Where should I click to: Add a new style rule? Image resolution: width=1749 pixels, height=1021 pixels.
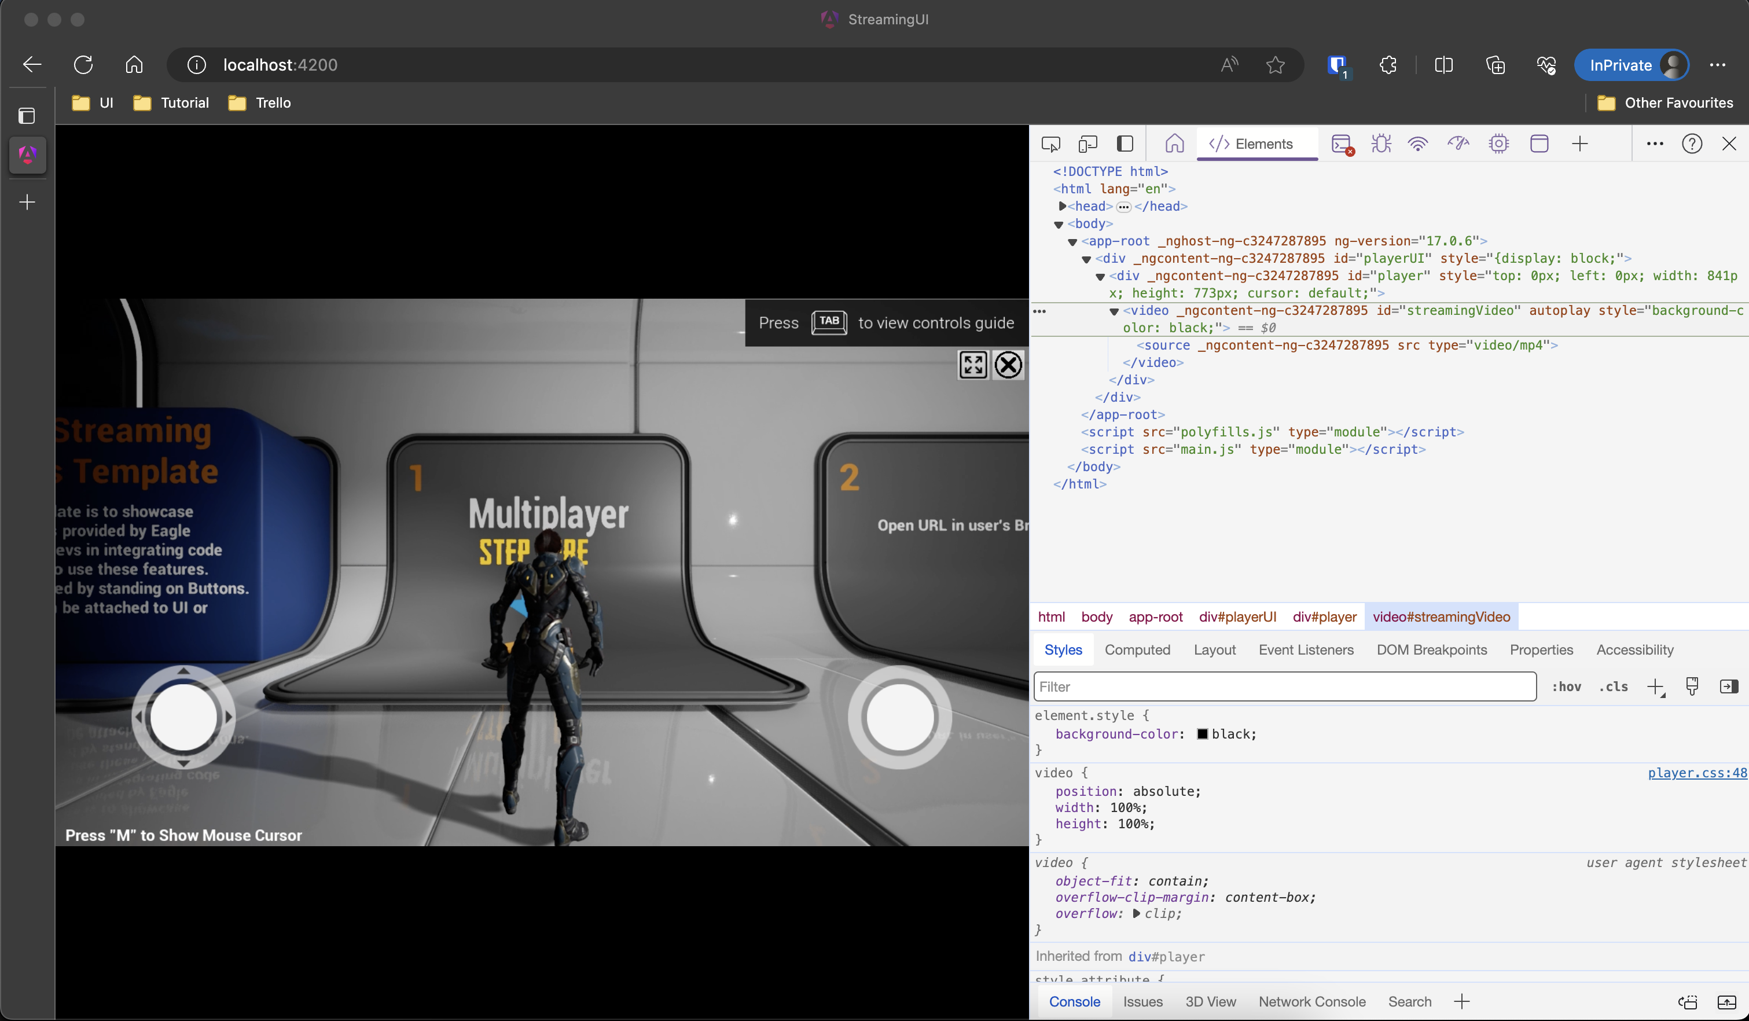pos(1656,686)
